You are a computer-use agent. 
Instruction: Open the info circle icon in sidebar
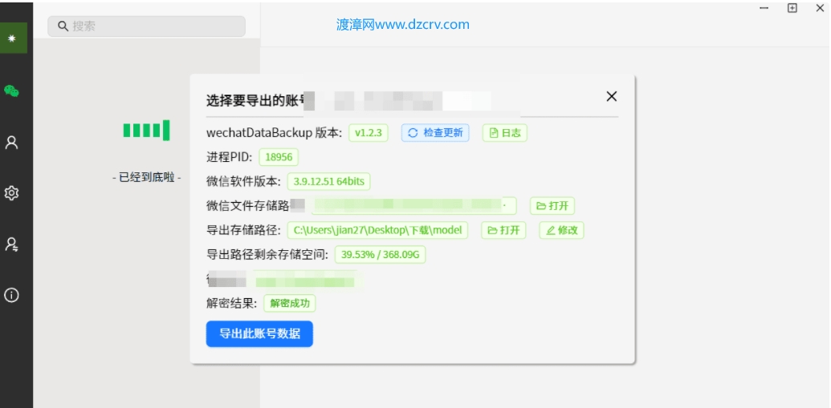pyautogui.click(x=12, y=295)
